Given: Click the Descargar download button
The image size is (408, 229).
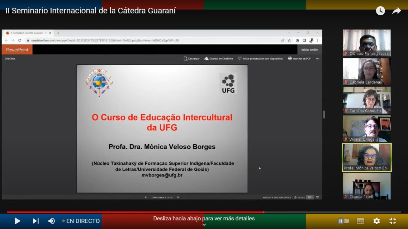Looking at the screenshot, I should pos(192,59).
